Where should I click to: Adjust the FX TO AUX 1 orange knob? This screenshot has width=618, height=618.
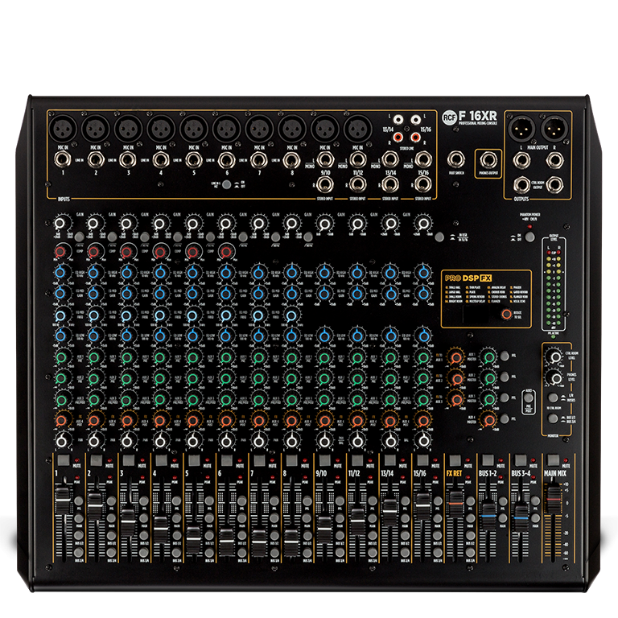(x=456, y=357)
